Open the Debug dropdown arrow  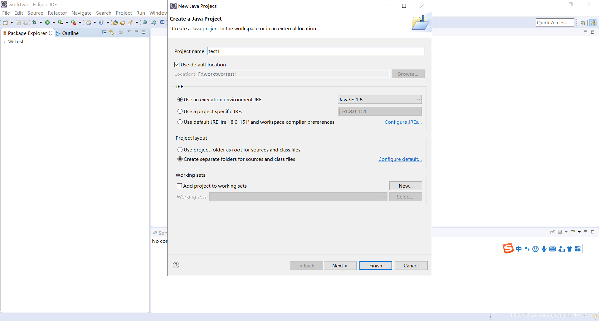pos(41,22)
